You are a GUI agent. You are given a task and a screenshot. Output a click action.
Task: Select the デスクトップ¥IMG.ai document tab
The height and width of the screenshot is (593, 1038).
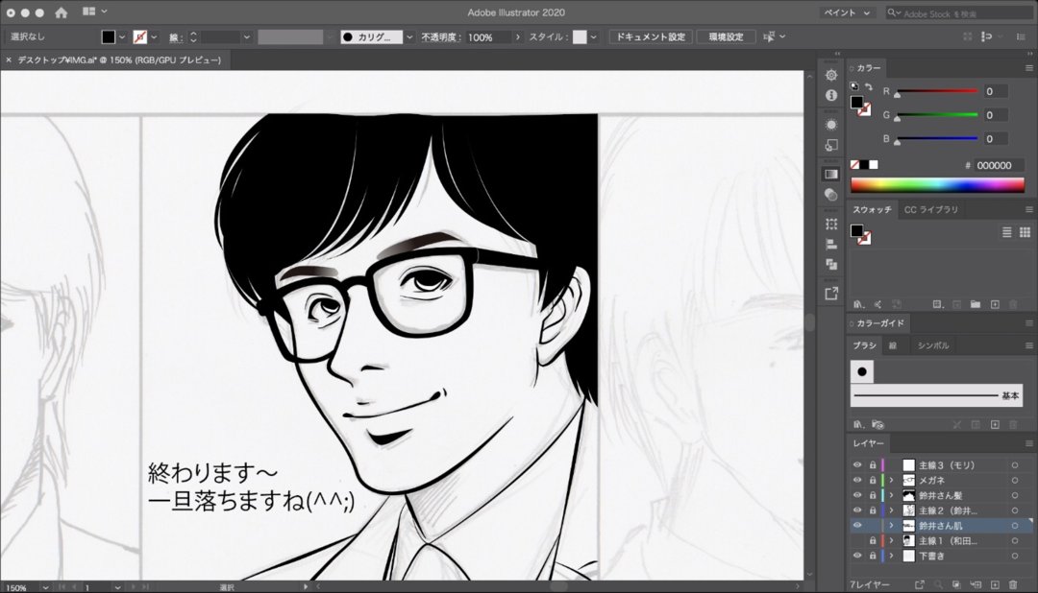(x=119, y=59)
